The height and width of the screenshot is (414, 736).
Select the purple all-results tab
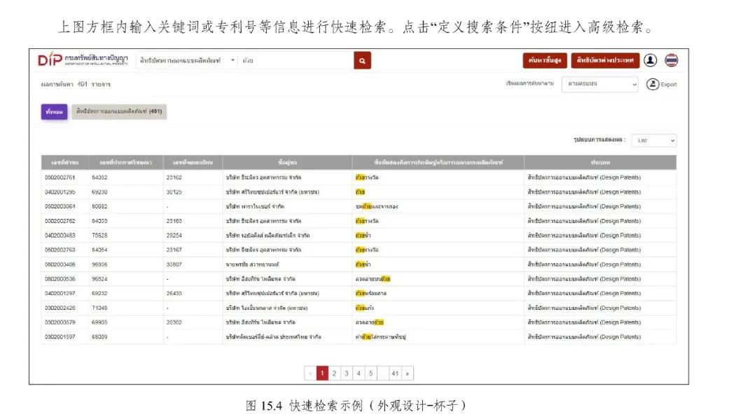(54, 111)
